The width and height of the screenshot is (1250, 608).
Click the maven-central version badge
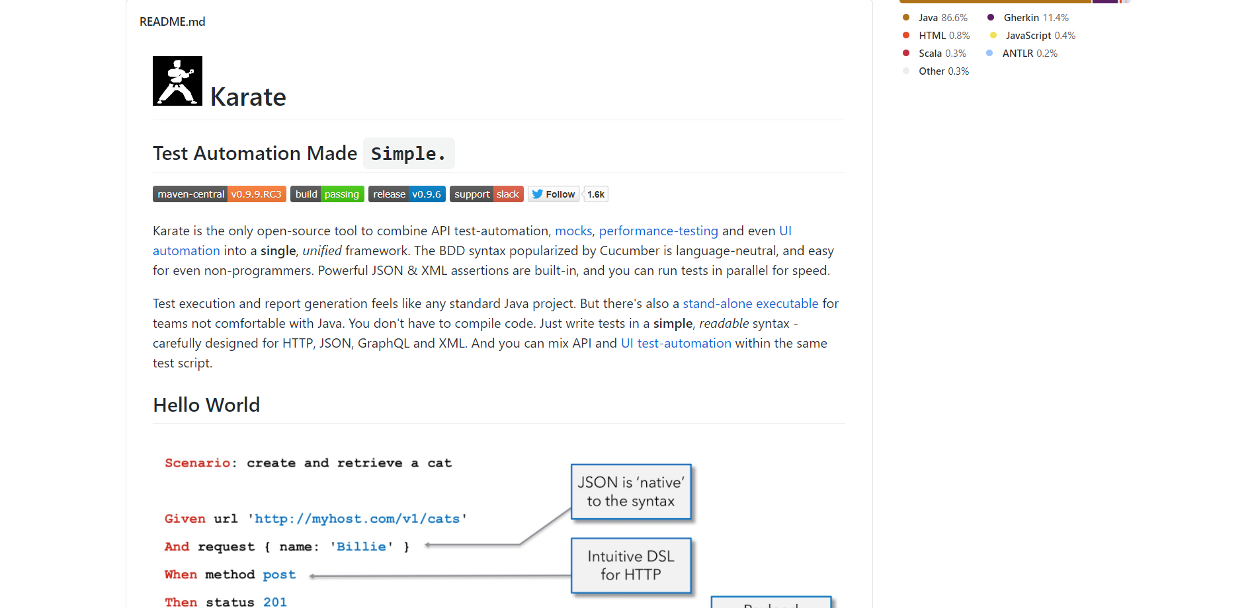tap(219, 194)
